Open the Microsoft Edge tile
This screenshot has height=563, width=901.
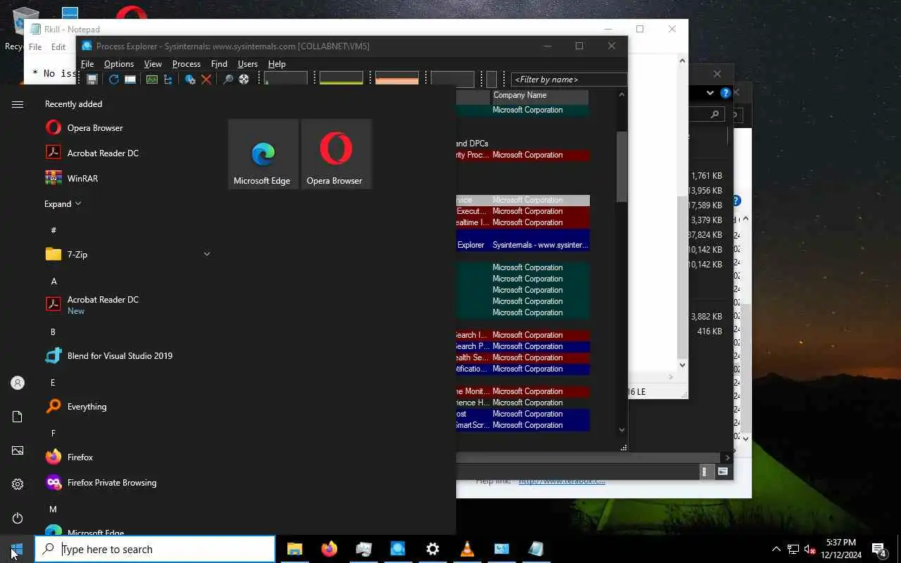click(263, 154)
